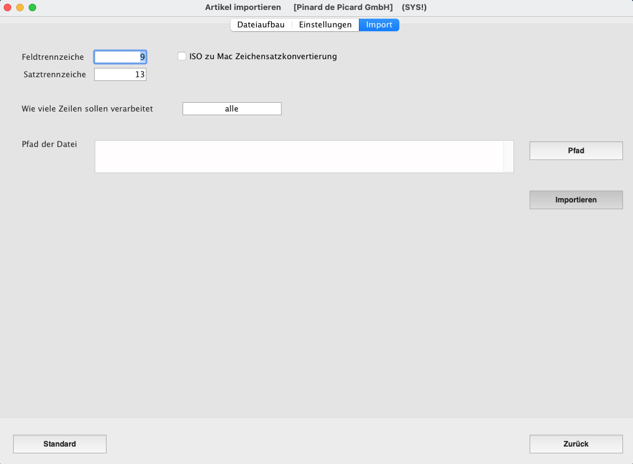Minimize the window with yellow button

pyautogui.click(x=20, y=7)
